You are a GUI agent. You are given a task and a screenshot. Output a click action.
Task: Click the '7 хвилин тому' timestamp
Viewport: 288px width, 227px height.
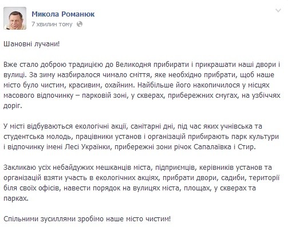pyautogui.click(x=52, y=24)
